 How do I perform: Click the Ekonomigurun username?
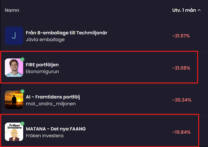42,72
